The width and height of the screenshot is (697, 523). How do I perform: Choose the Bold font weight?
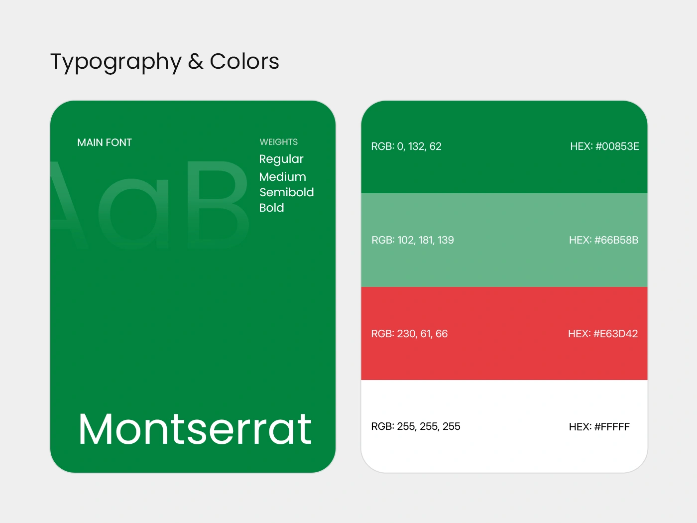click(272, 208)
